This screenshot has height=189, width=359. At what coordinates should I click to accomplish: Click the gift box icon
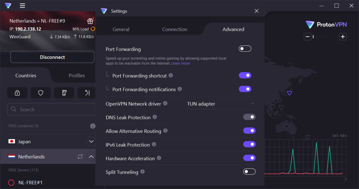tap(90, 21)
